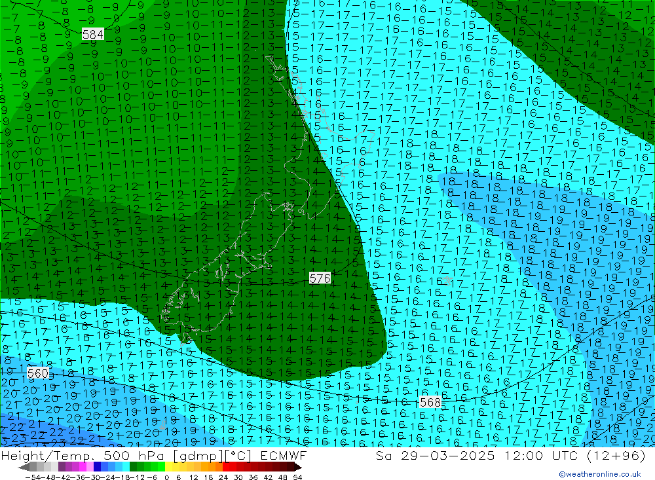Click the dark maroon right arrow end of scale

coord(297,466)
